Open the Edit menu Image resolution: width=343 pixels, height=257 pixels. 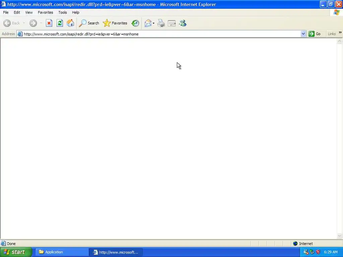tap(17, 12)
